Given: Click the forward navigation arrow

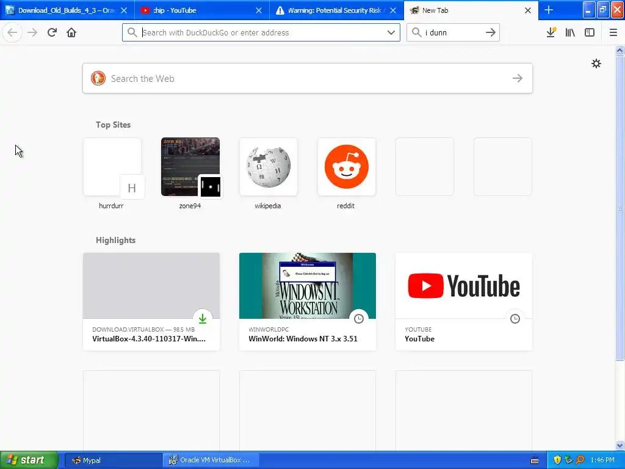Looking at the screenshot, I should click(x=32, y=32).
